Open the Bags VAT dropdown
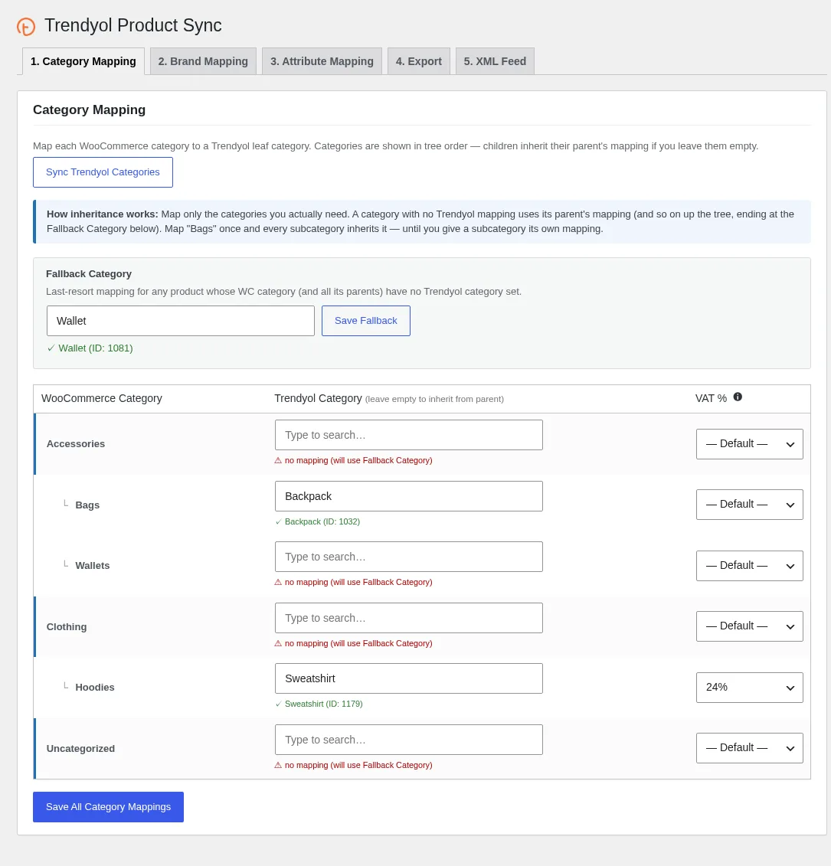Screen dimensions: 831x866 pos(749,505)
